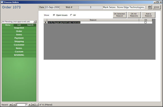Open the Shipping section

point(19,42)
